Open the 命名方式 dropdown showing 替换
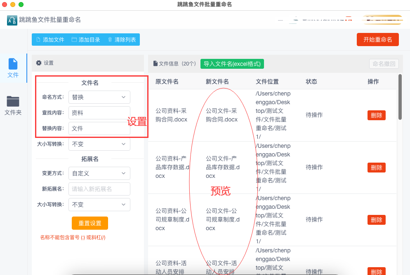410x275 pixels. tap(99, 97)
